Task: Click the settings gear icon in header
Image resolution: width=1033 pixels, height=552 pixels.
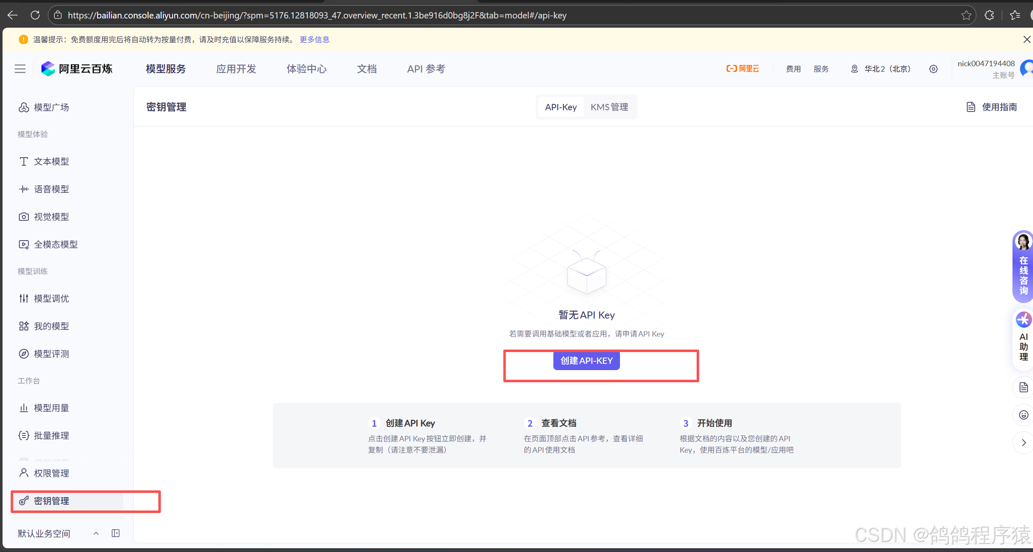Action: pyautogui.click(x=933, y=69)
